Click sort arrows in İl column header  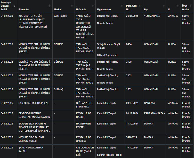pos(178,6)
